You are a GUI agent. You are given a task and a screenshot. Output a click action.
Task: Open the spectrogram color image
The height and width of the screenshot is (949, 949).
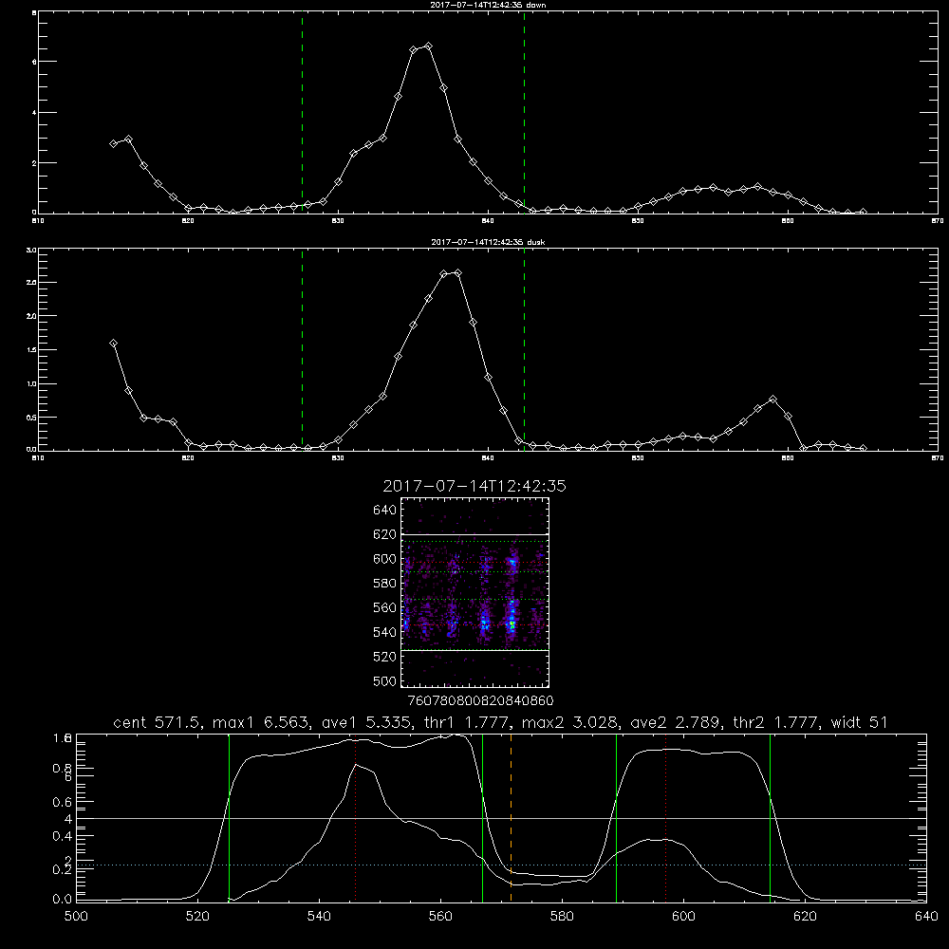pyautogui.click(x=475, y=592)
